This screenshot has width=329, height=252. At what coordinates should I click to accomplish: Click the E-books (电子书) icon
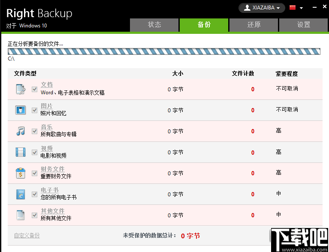[x=21, y=194]
